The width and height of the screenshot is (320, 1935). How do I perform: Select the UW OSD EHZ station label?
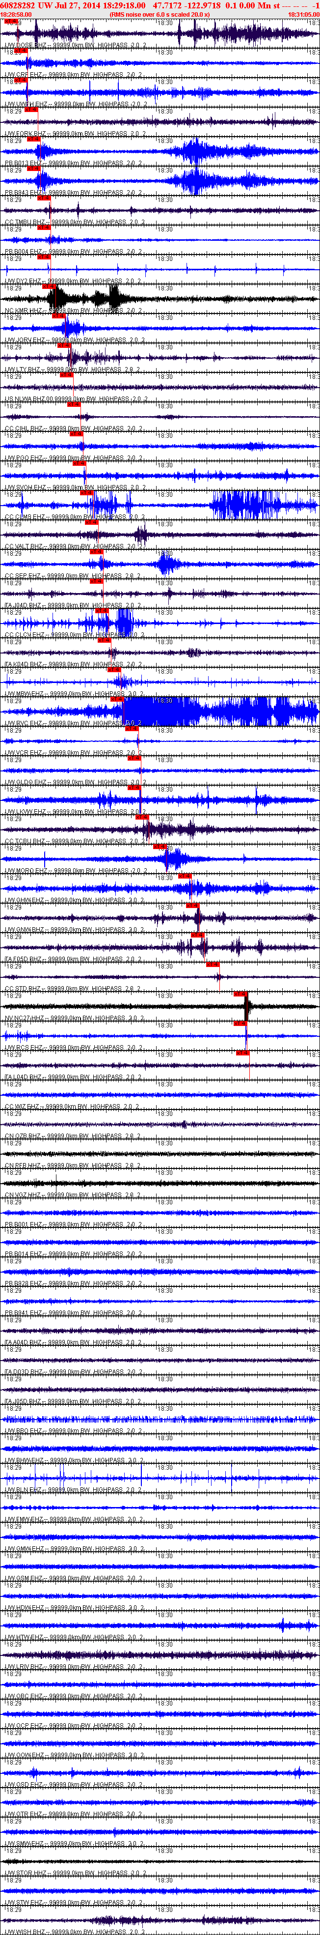click(75, 1783)
